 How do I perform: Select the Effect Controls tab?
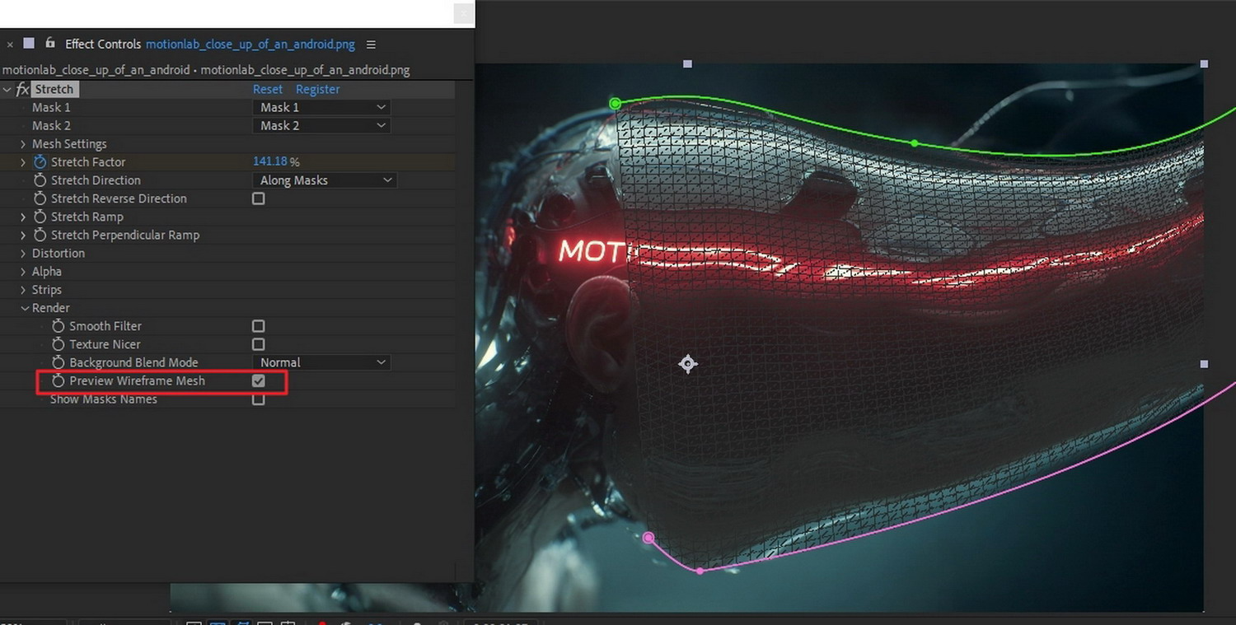tap(104, 44)
